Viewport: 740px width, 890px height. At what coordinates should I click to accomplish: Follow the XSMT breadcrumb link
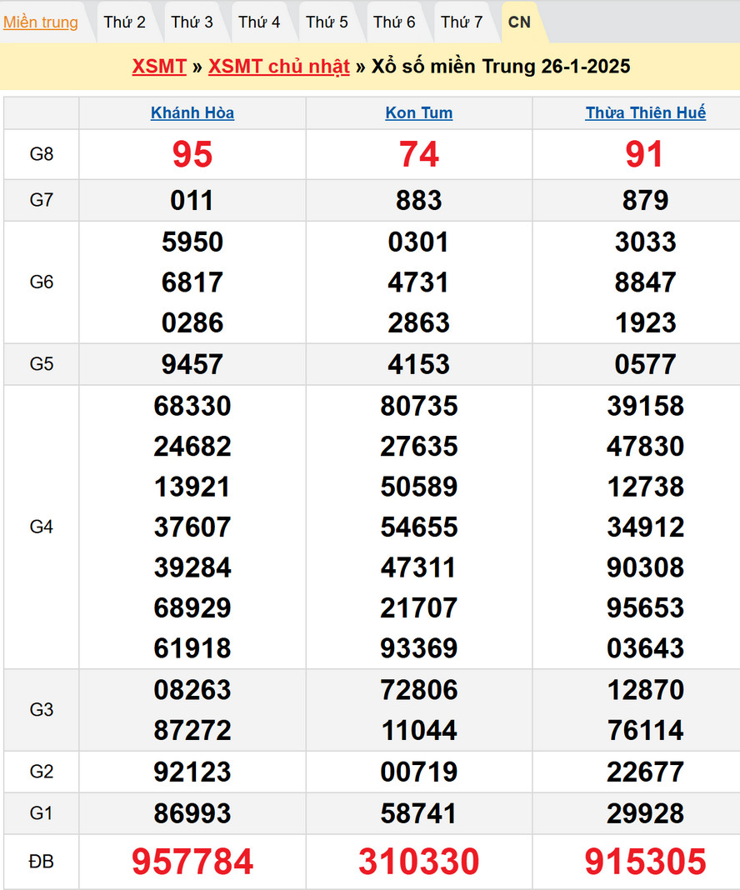click(159, 67)
